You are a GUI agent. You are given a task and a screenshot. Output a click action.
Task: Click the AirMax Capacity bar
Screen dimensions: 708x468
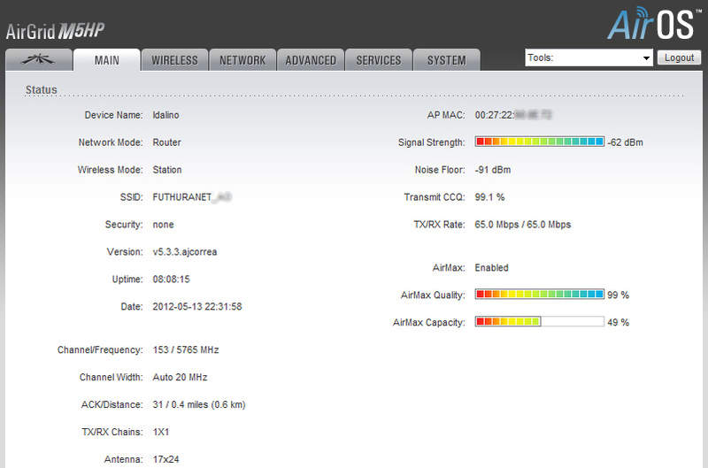[539, 322]
